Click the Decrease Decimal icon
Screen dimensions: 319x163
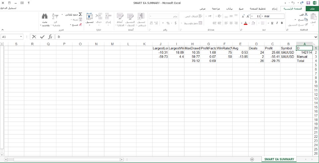(x=151, y=23)
